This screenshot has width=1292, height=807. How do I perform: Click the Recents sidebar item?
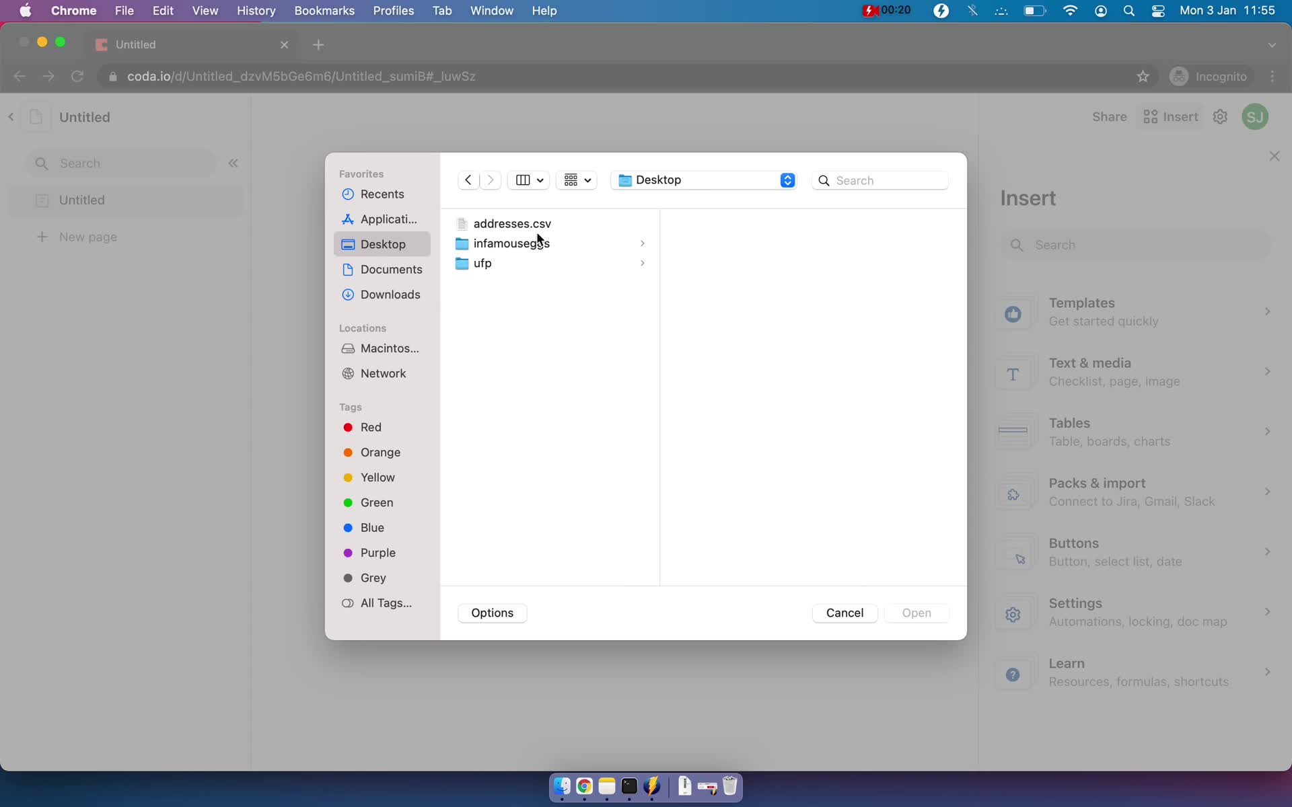pos(382,194)
